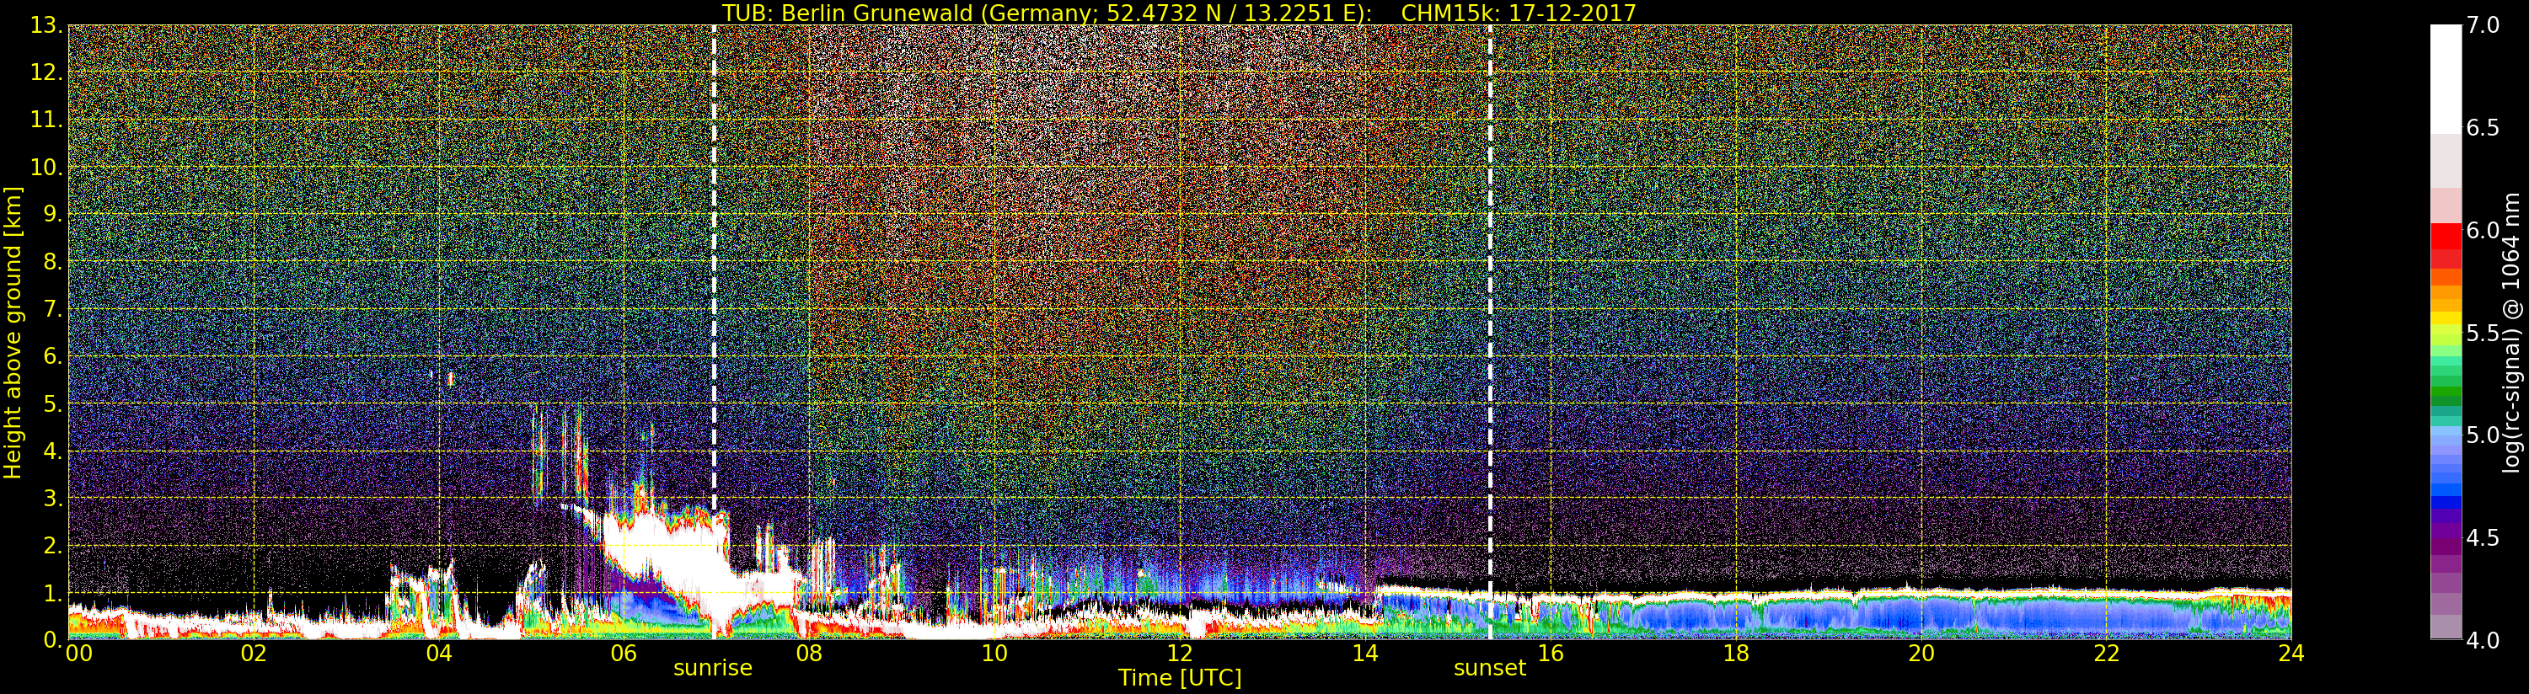Click the y-axis tick label '7.'
The width and height of the screenshot is (2529, 694).
pos(52,309)
